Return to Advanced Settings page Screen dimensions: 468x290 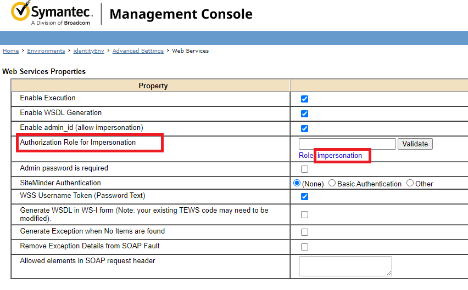pyautogui.click(x=138, y=51)
